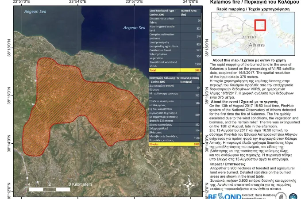Click the Coniferous forest table row

[x=175, y=50]
